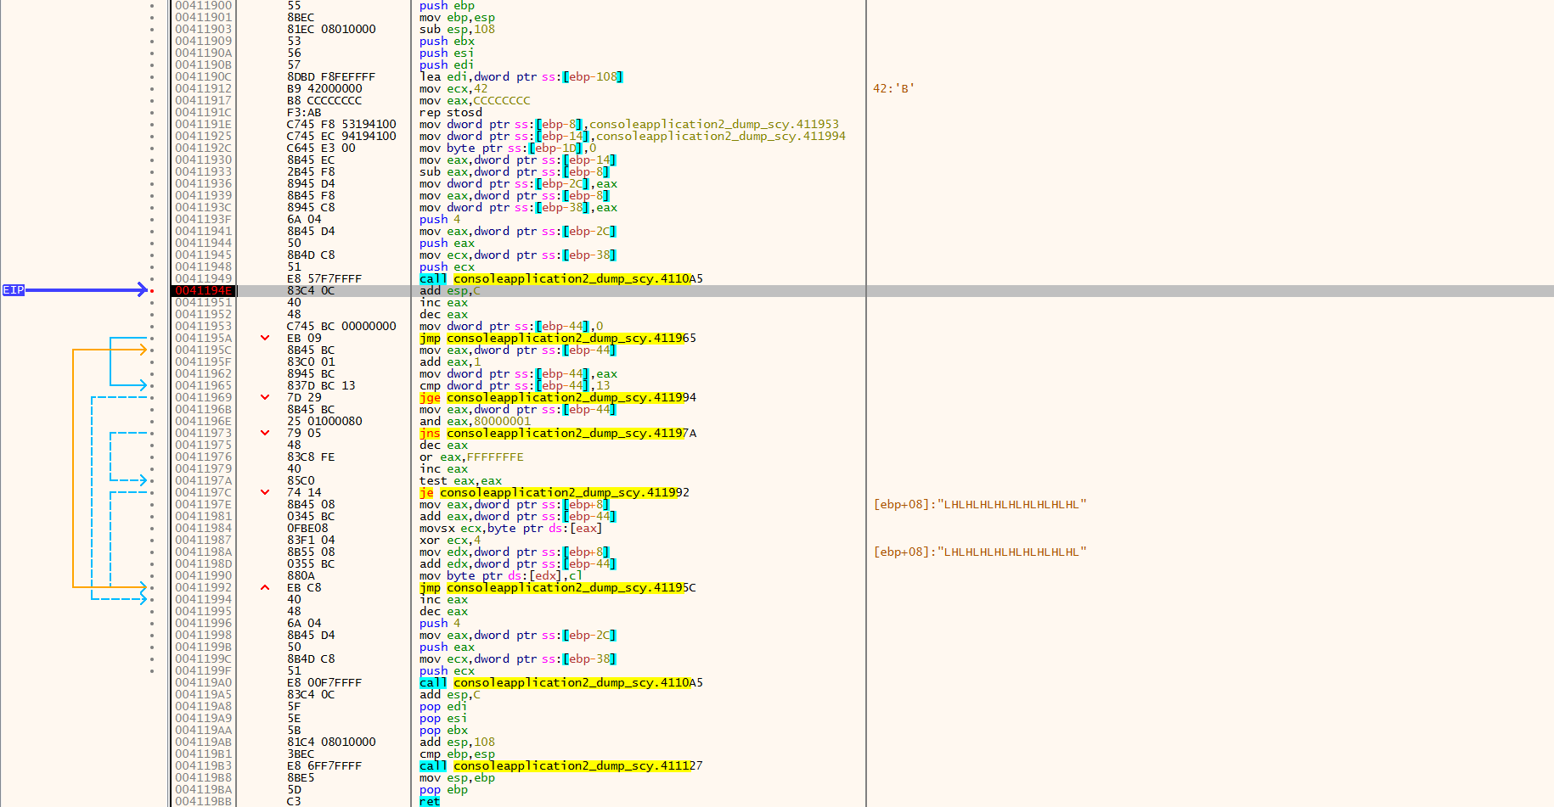This screenshot has height=807, width=1554.
Task: Select jge consoleapplication2_dump_scy.411994 instruction
Action: point(557,397)
